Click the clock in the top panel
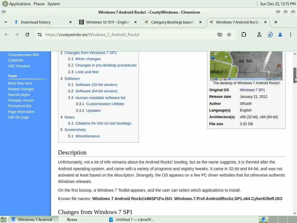The height and width of the screenshot is (223, 297). (278, 4)
